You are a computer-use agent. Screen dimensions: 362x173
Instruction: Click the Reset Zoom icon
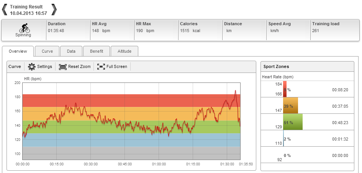coord(63,66)
